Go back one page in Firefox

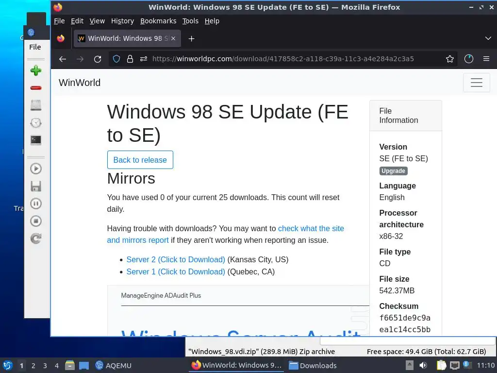pyautogui.click(x=63, y=59)
